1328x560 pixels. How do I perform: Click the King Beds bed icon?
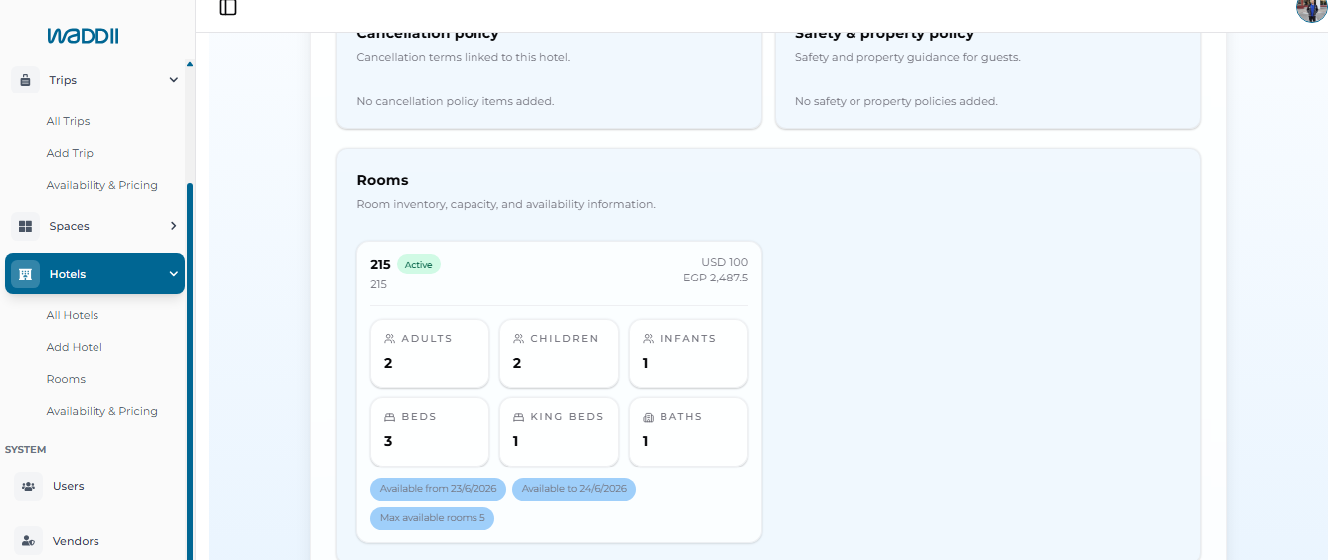pyautogui.click(x=518, y=417)
